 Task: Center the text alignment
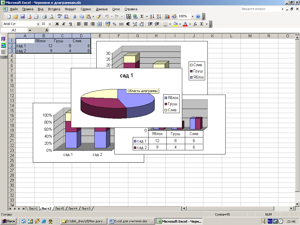pyautogui.click(x=86, y=24)
